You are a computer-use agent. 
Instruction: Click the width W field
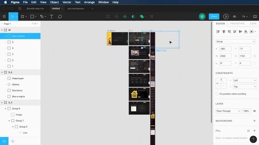point(225,56)
